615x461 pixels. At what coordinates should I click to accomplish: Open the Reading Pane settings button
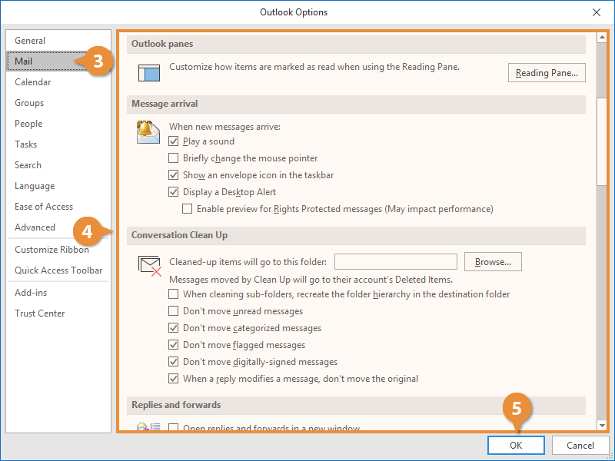click(547, 73)
